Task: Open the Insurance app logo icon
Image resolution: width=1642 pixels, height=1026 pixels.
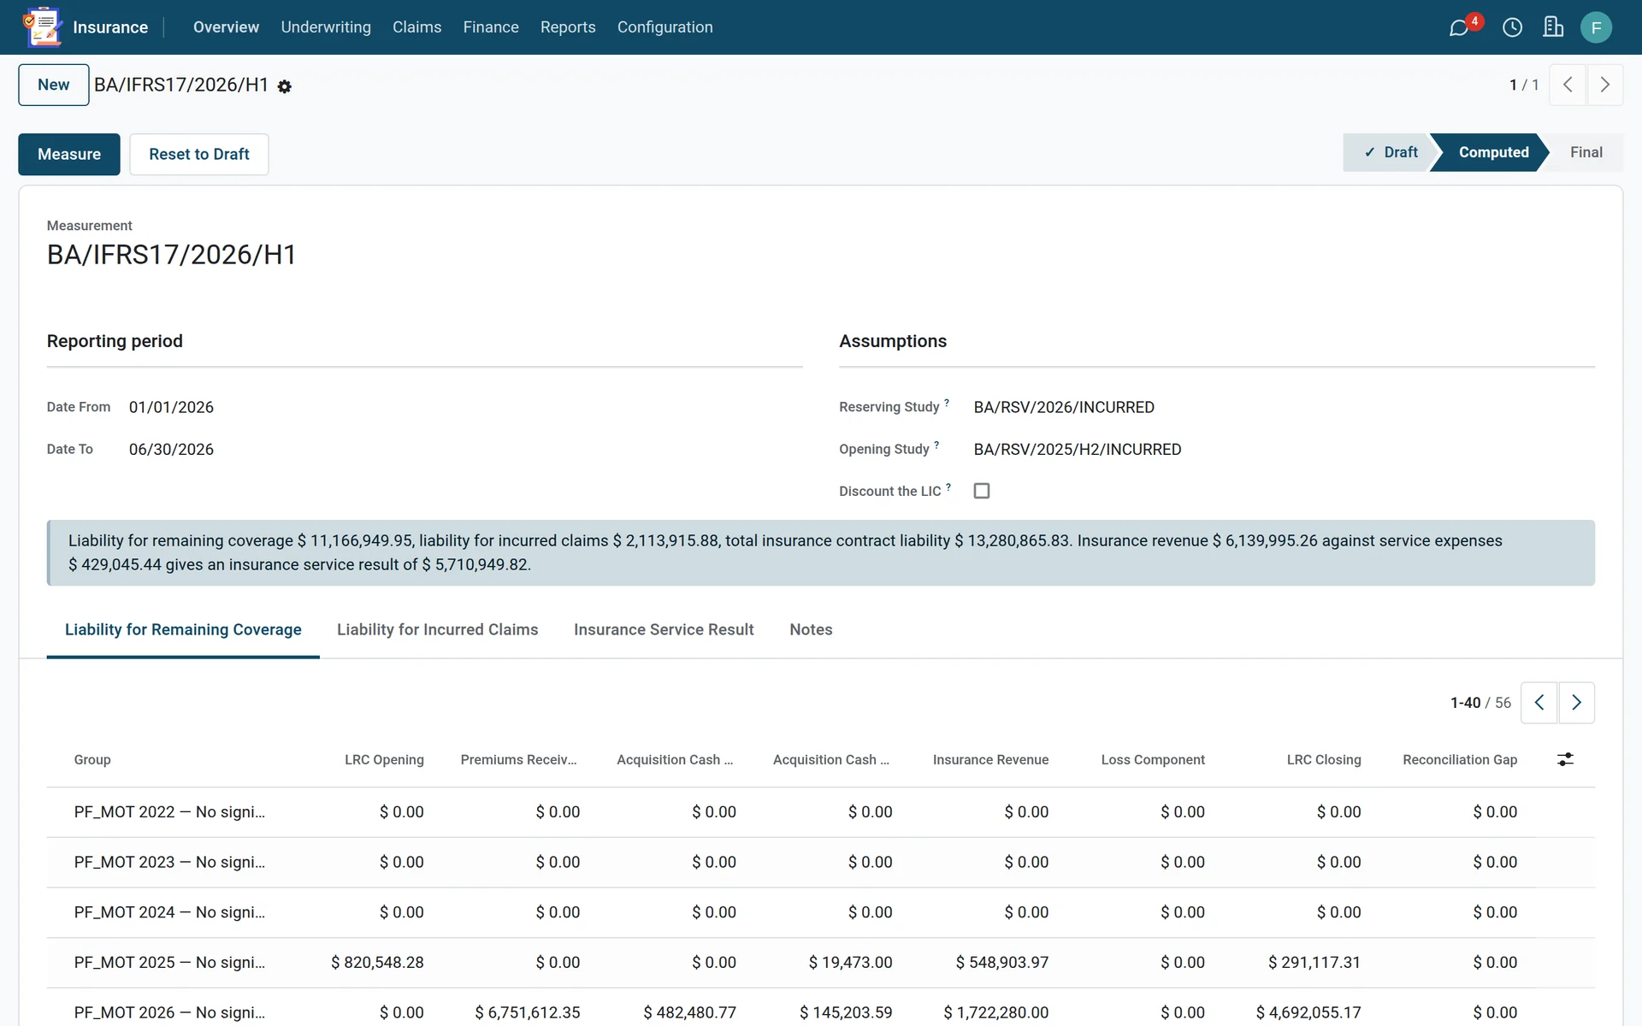Action: pyautogui.click(x=43, y=27)
